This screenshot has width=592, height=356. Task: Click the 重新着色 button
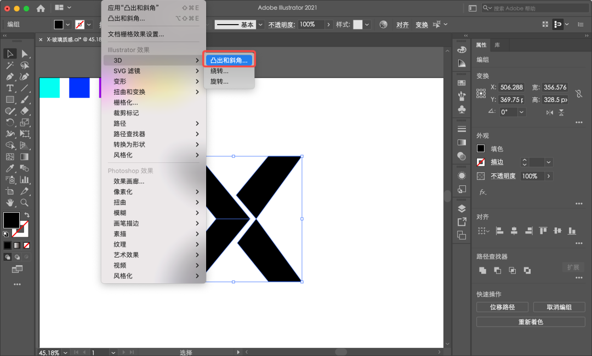pyautogui.click(x=531, y=322)
